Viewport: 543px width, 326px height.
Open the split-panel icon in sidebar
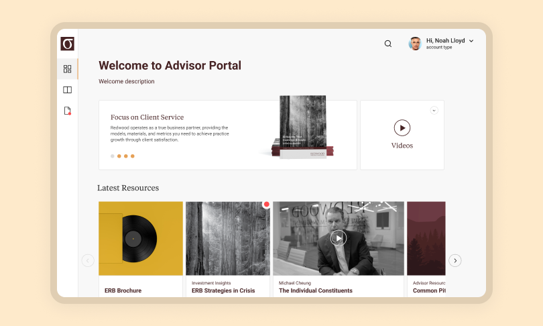tap(67, 90)
